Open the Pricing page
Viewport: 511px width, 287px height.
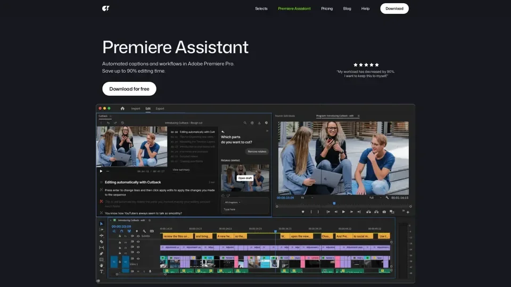click(x=326, y=9)
